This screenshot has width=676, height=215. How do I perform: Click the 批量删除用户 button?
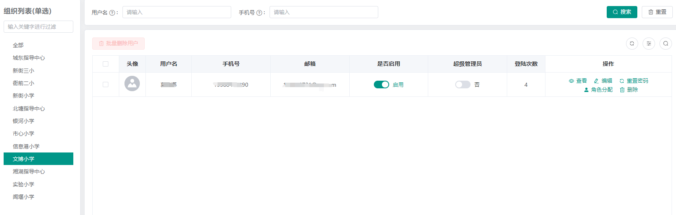click(118, 44)
